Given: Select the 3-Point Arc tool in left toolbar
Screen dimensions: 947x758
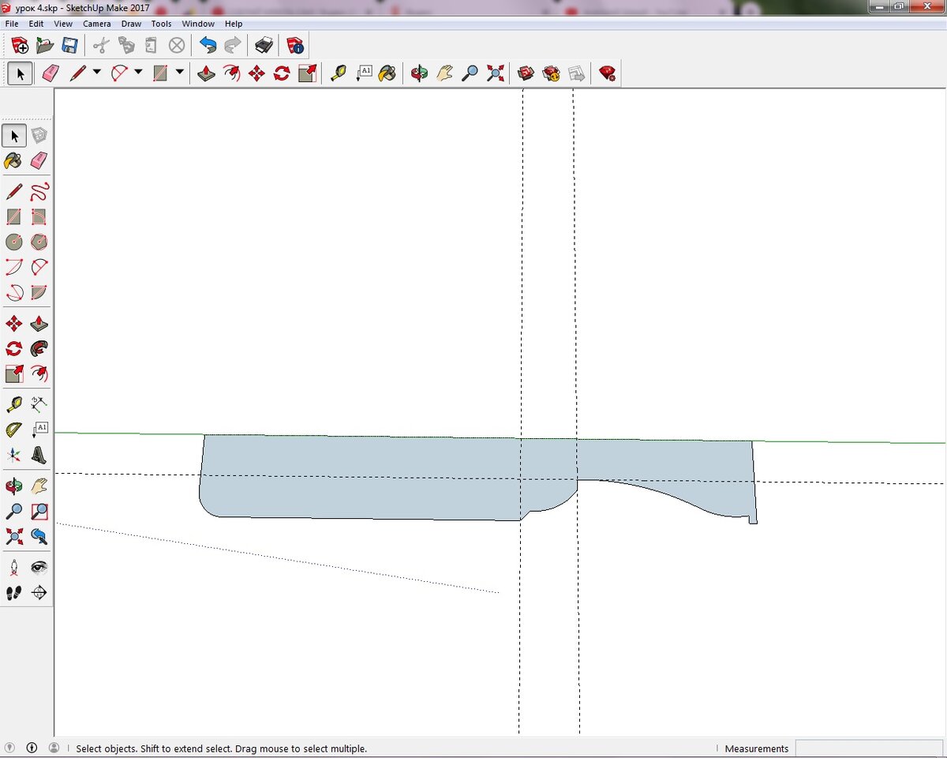Looking at the screenshot, I should (x=14, y=292).
